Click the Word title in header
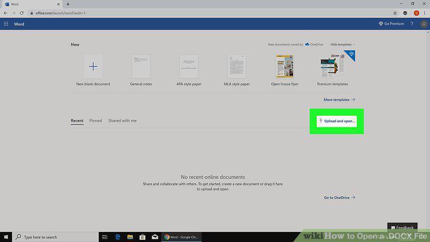 19,24
